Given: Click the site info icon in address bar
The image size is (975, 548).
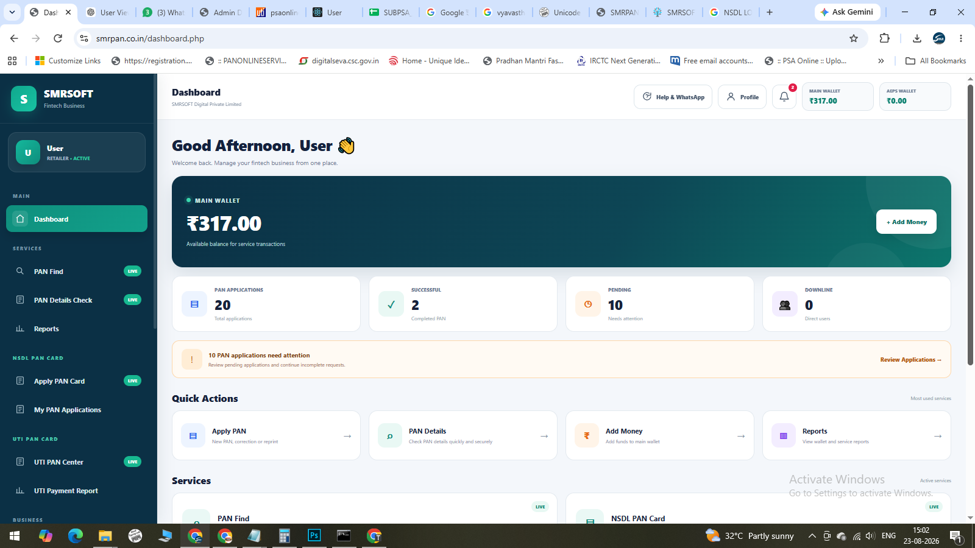Looking at the screenshot, I should [84, 38].
